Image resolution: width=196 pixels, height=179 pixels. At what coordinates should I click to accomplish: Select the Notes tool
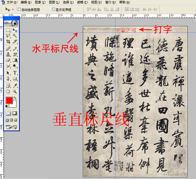click(x=8, y=86)
